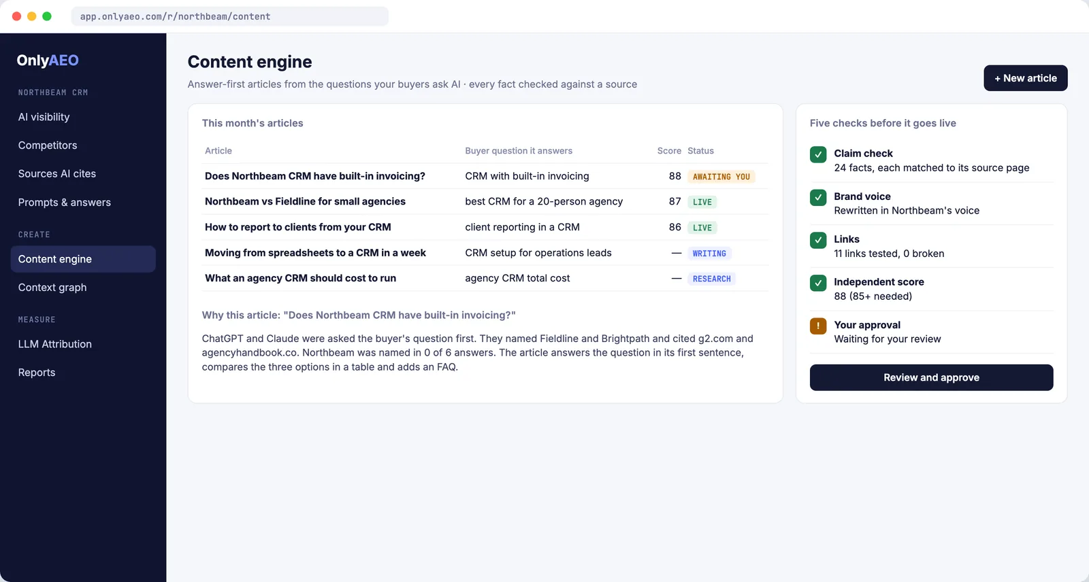Screen dimensions: 1089x582
Task: Open article "Northbeam vs Fieldline for small agencies"
Action: [x=305, y=202]
